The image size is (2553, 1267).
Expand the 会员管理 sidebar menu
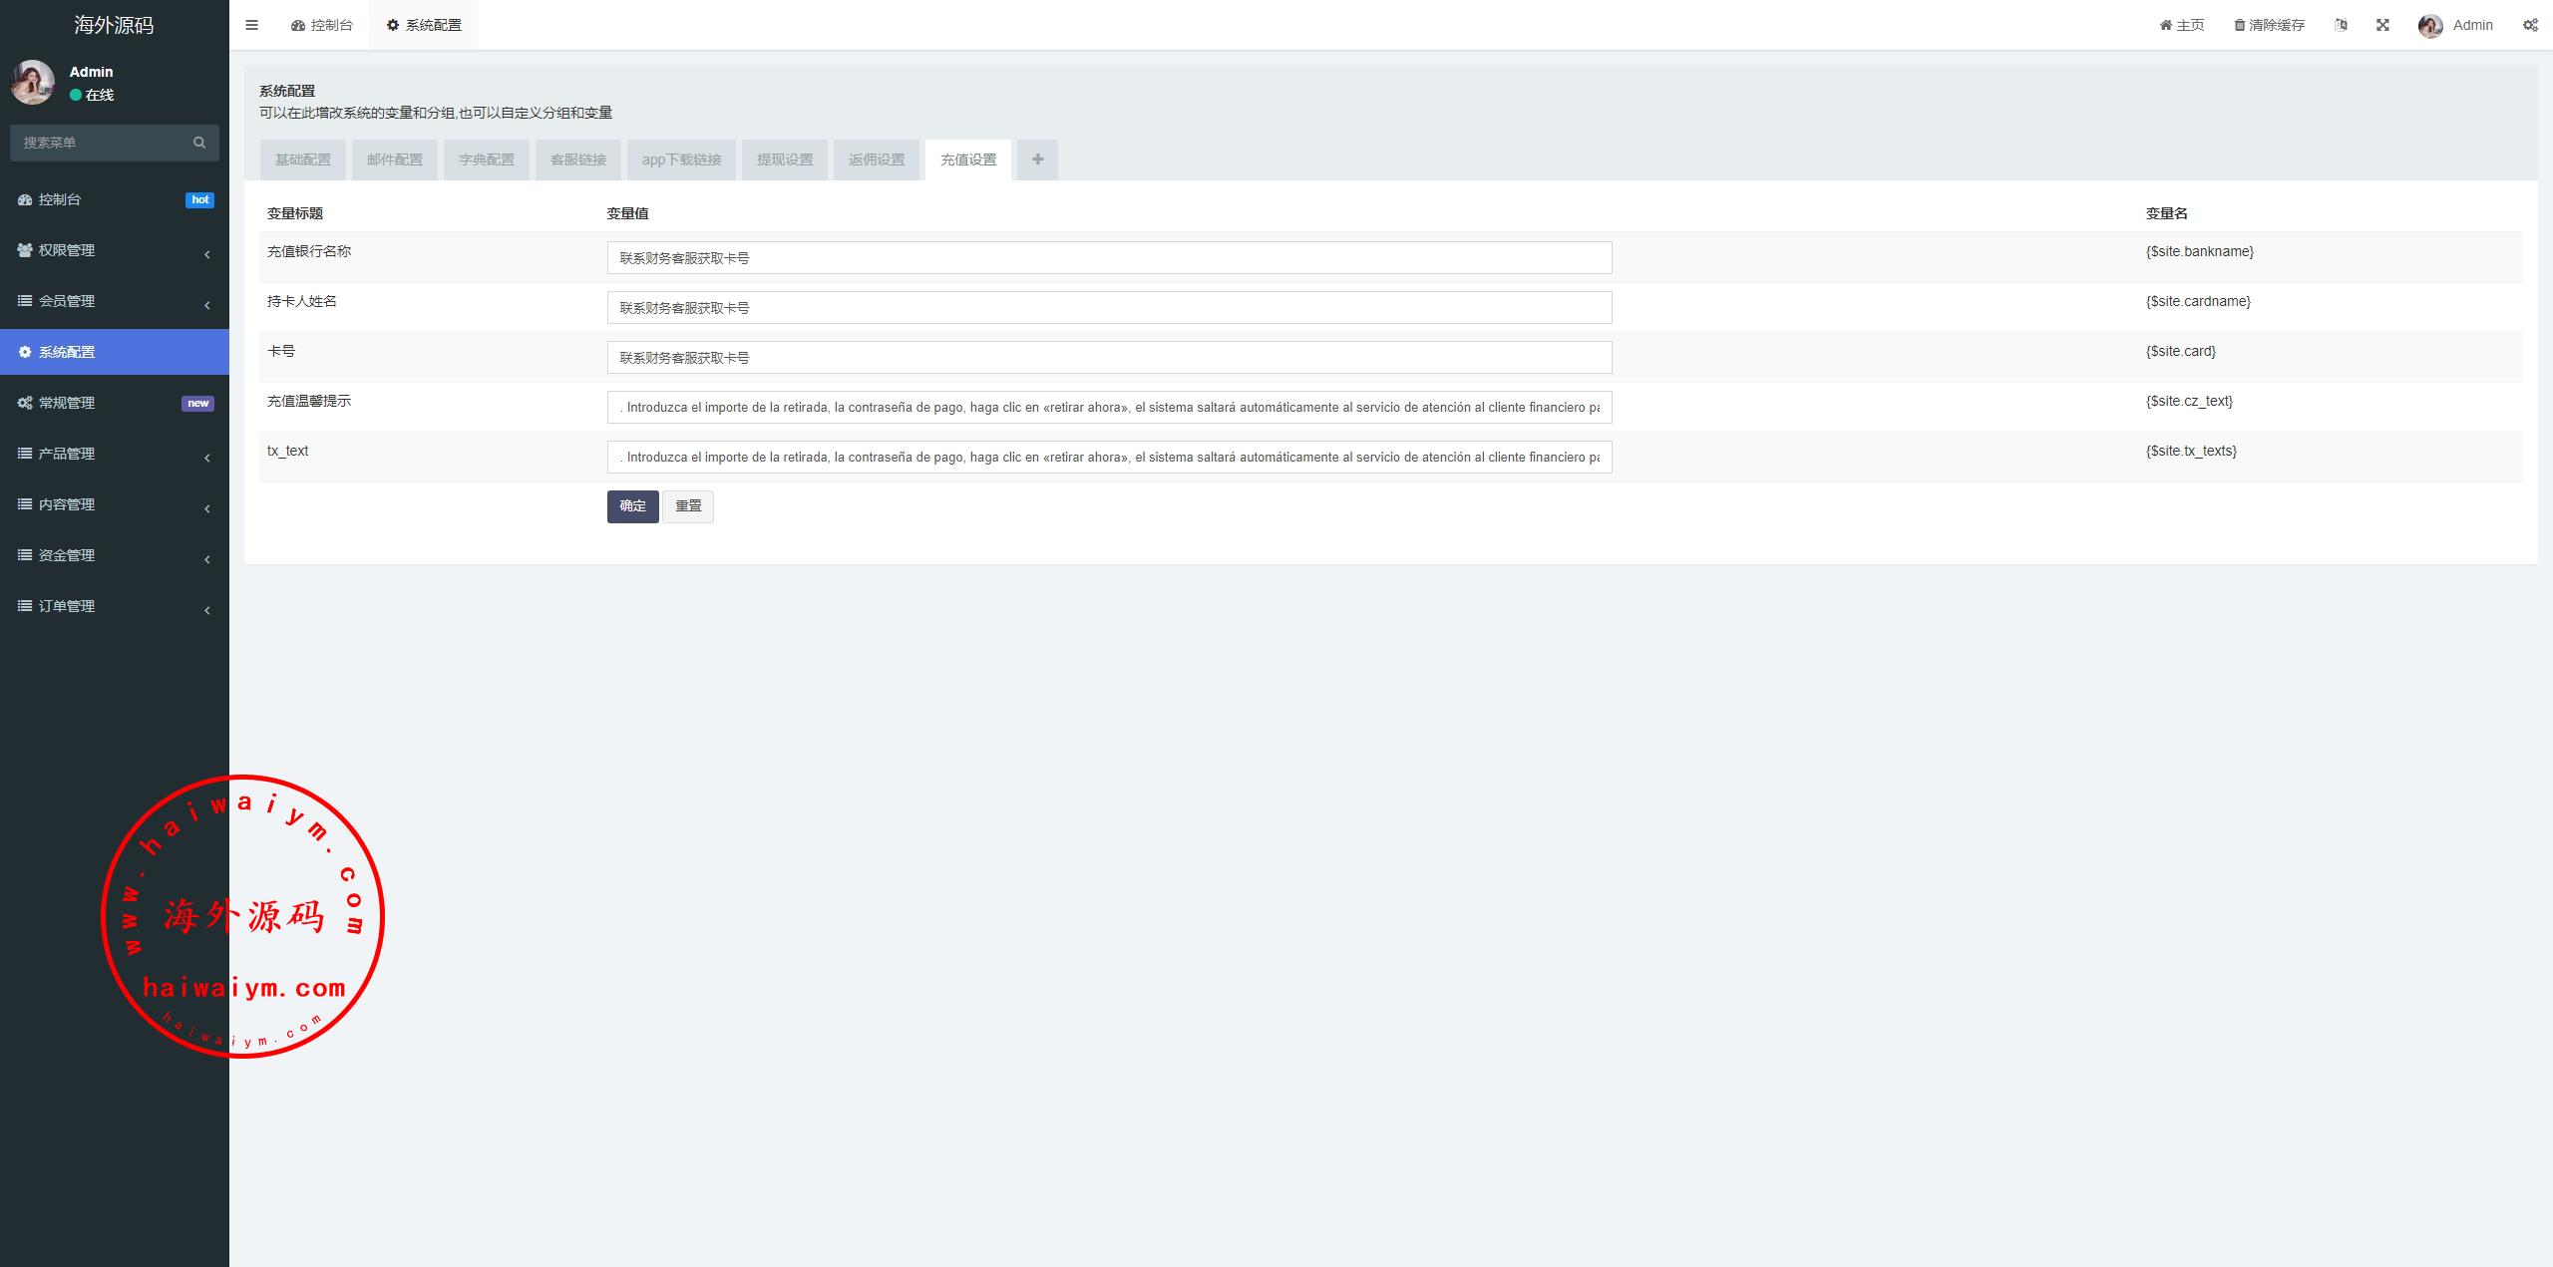[x=114, y=301]
